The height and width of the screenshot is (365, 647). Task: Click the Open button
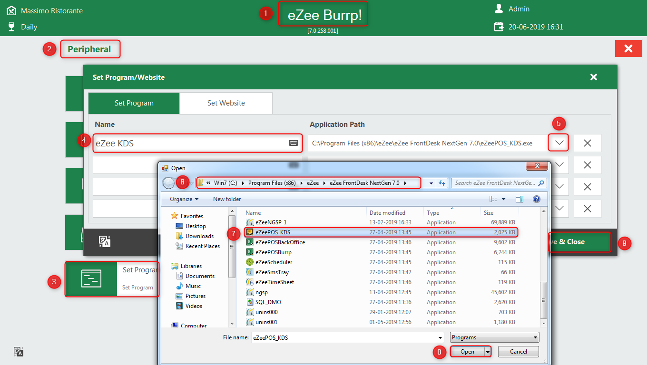coord(467,352)
